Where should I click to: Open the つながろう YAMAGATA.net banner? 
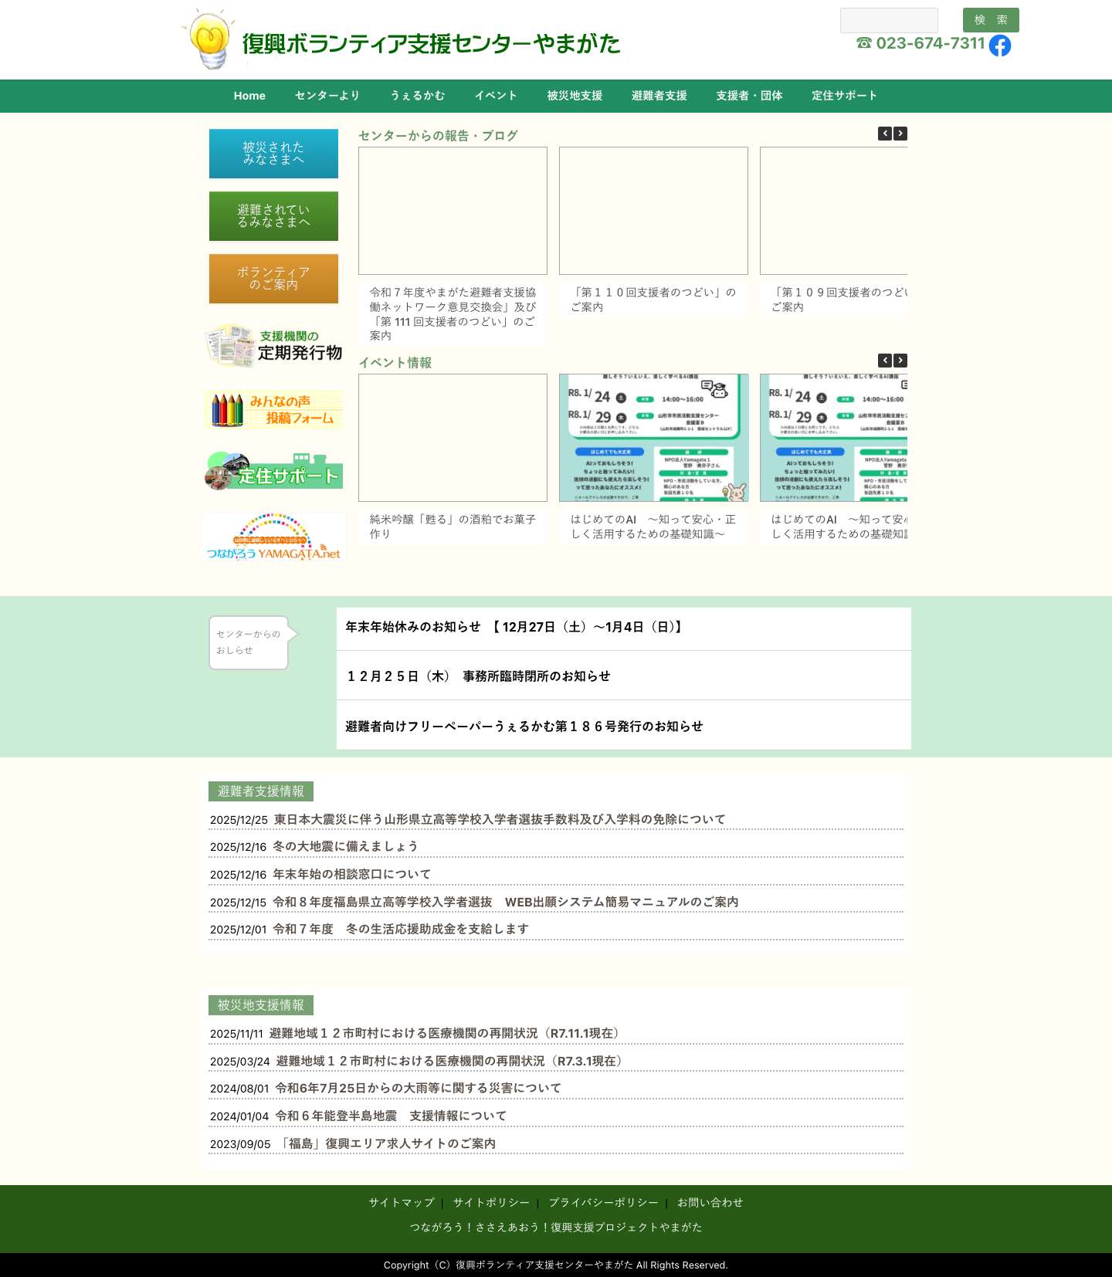pyautogui.click(x=273, y=537)
